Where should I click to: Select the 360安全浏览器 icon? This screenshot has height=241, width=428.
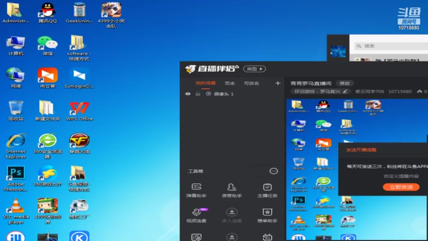48,146
